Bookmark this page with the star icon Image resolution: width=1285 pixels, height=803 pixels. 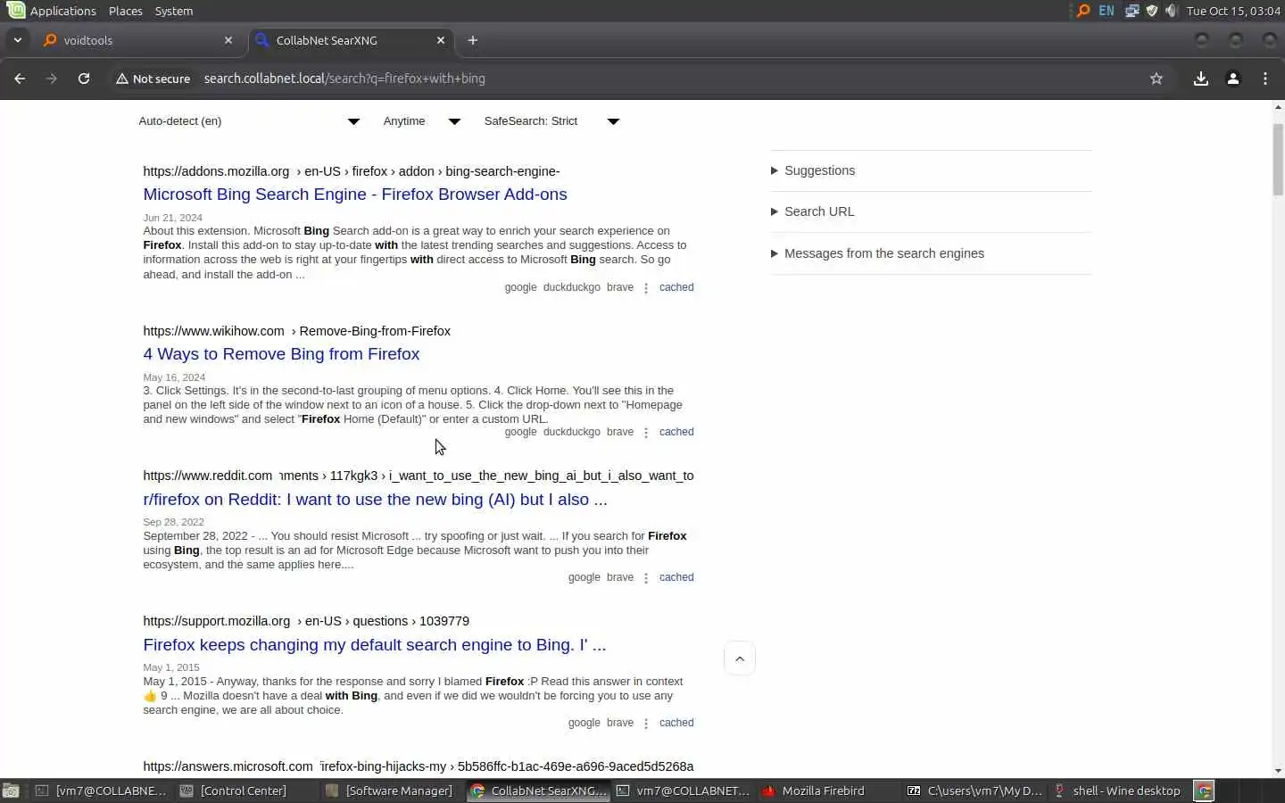point(1156,79)
